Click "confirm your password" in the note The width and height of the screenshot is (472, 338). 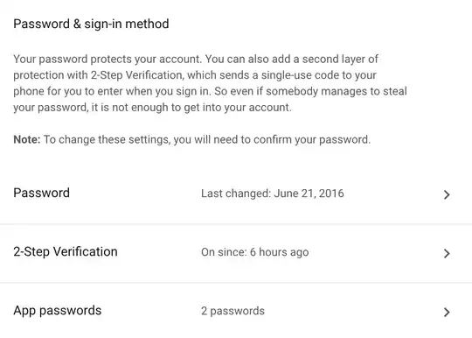click(312, 139)
